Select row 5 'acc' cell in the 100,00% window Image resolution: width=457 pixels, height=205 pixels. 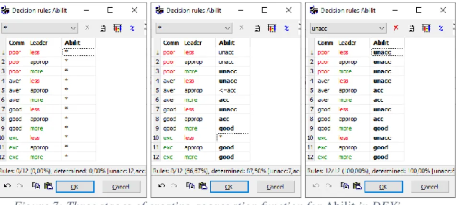[x=388, y=90]
